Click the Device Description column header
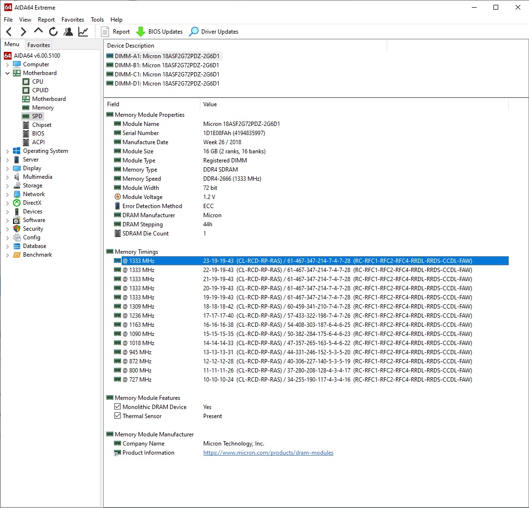This screenshot has width=529, height=508. point(245,46)
